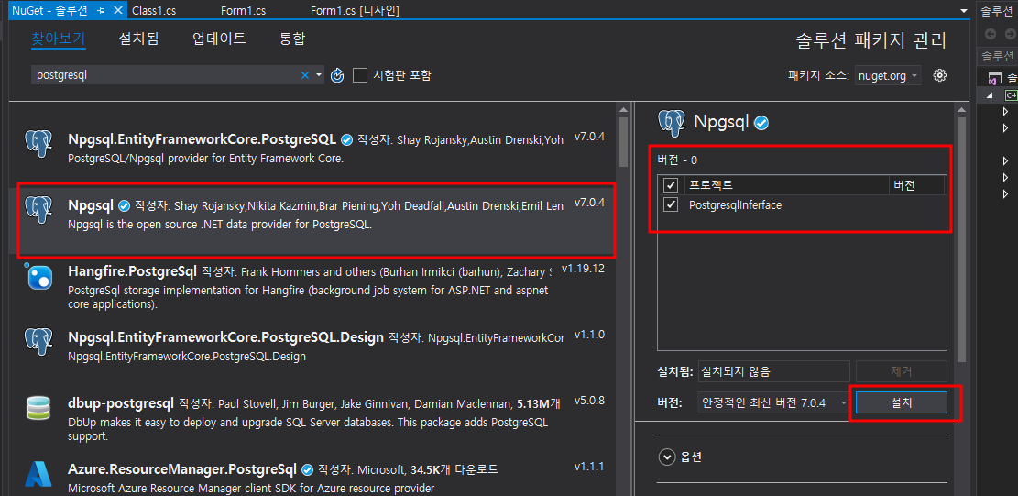Click the pin icon on the NuGet tab

coord(101,10)
